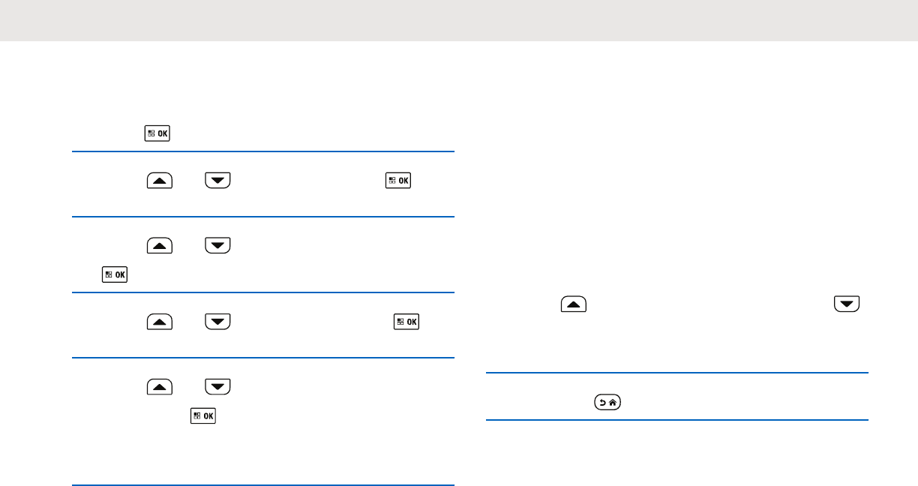Click the blue divider directly below the topmost OK icon
The image size is (918, 486).
[x=263, y=152]
